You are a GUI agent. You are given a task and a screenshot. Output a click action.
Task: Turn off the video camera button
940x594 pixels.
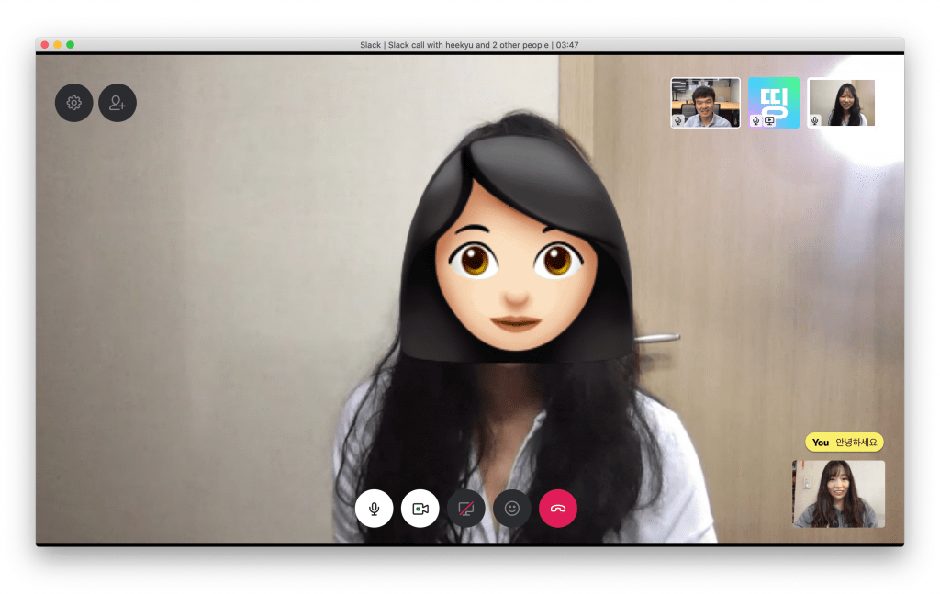pyautogui.click(x=420, y=509)
